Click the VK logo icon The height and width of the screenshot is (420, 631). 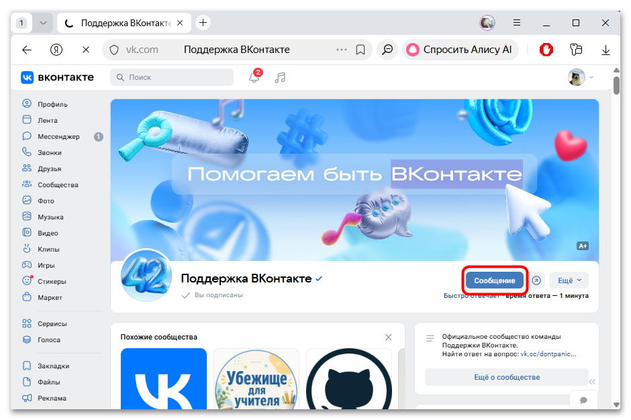tap(27, 77)
